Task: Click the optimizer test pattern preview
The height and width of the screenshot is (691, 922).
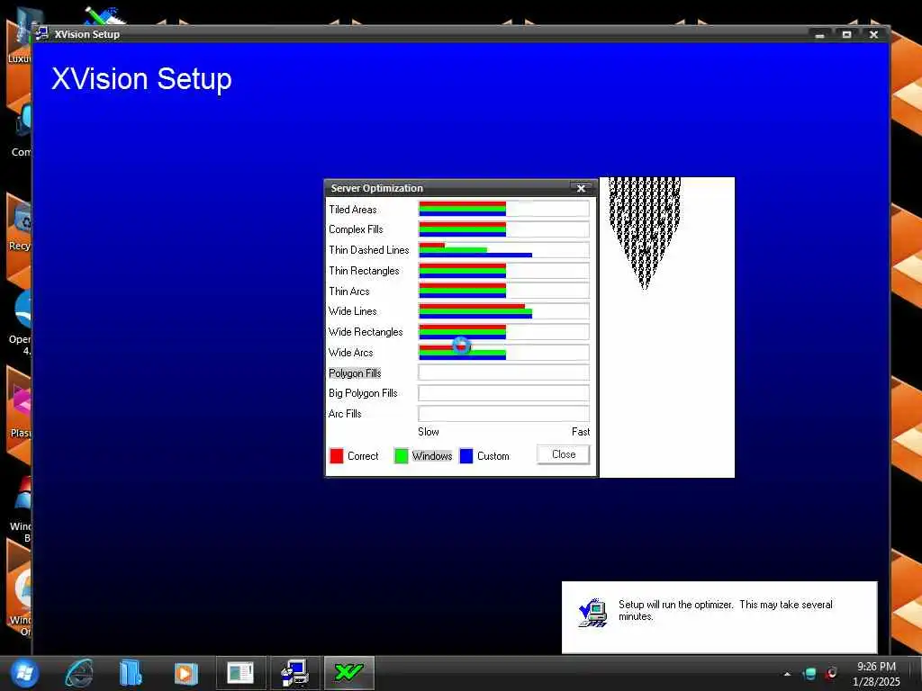Action: pos(667,328)
